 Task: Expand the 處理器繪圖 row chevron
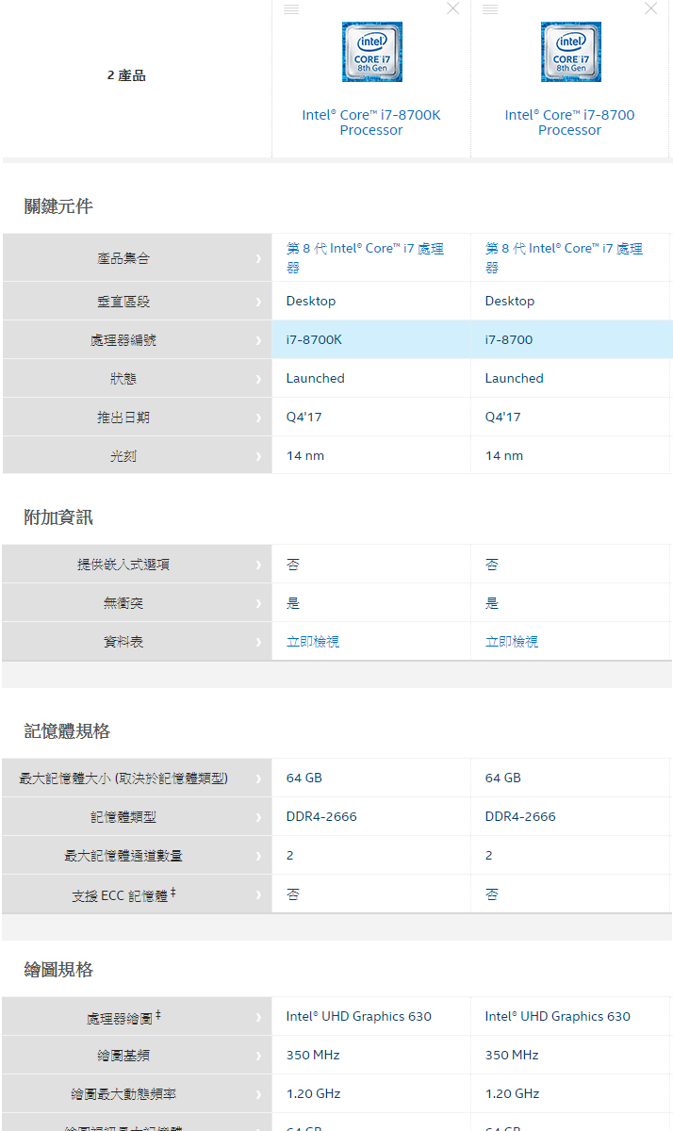coord(258,1017)
